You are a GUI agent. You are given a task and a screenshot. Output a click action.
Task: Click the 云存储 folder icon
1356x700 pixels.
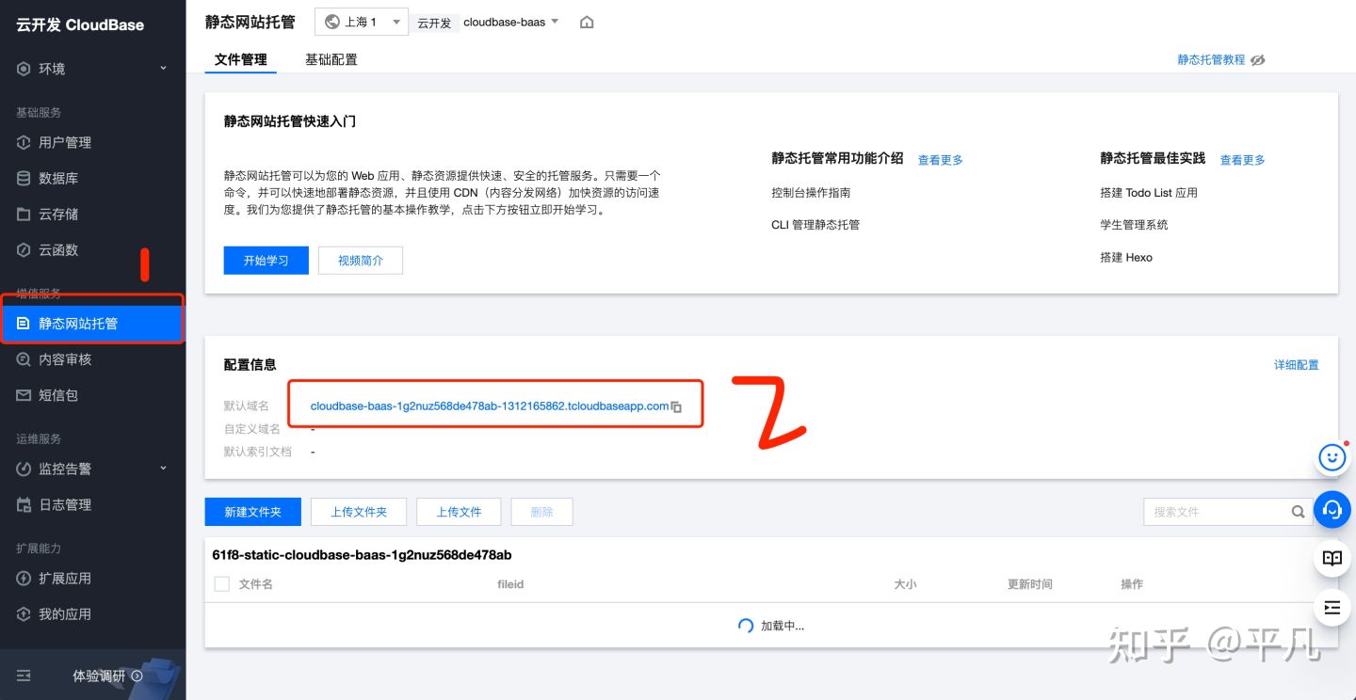[24, 214]
